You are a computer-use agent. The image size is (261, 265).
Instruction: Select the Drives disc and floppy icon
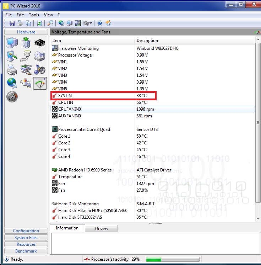click(x=40, y=56)
